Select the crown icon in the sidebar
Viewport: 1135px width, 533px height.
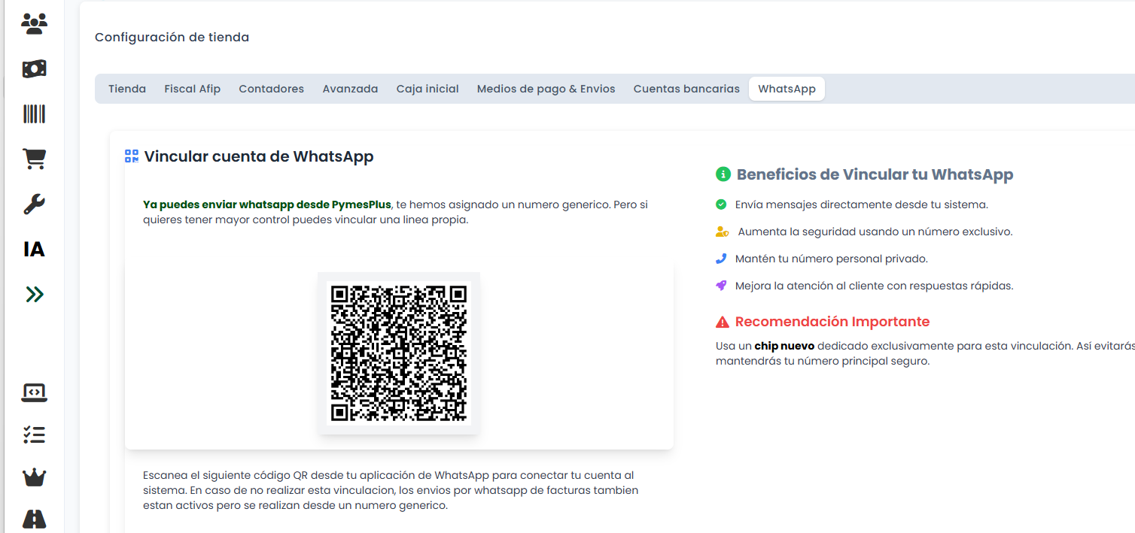click(33, 477)
